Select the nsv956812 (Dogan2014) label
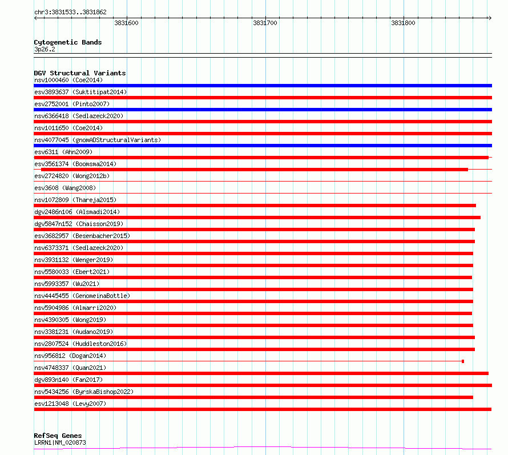 (70, 356)
